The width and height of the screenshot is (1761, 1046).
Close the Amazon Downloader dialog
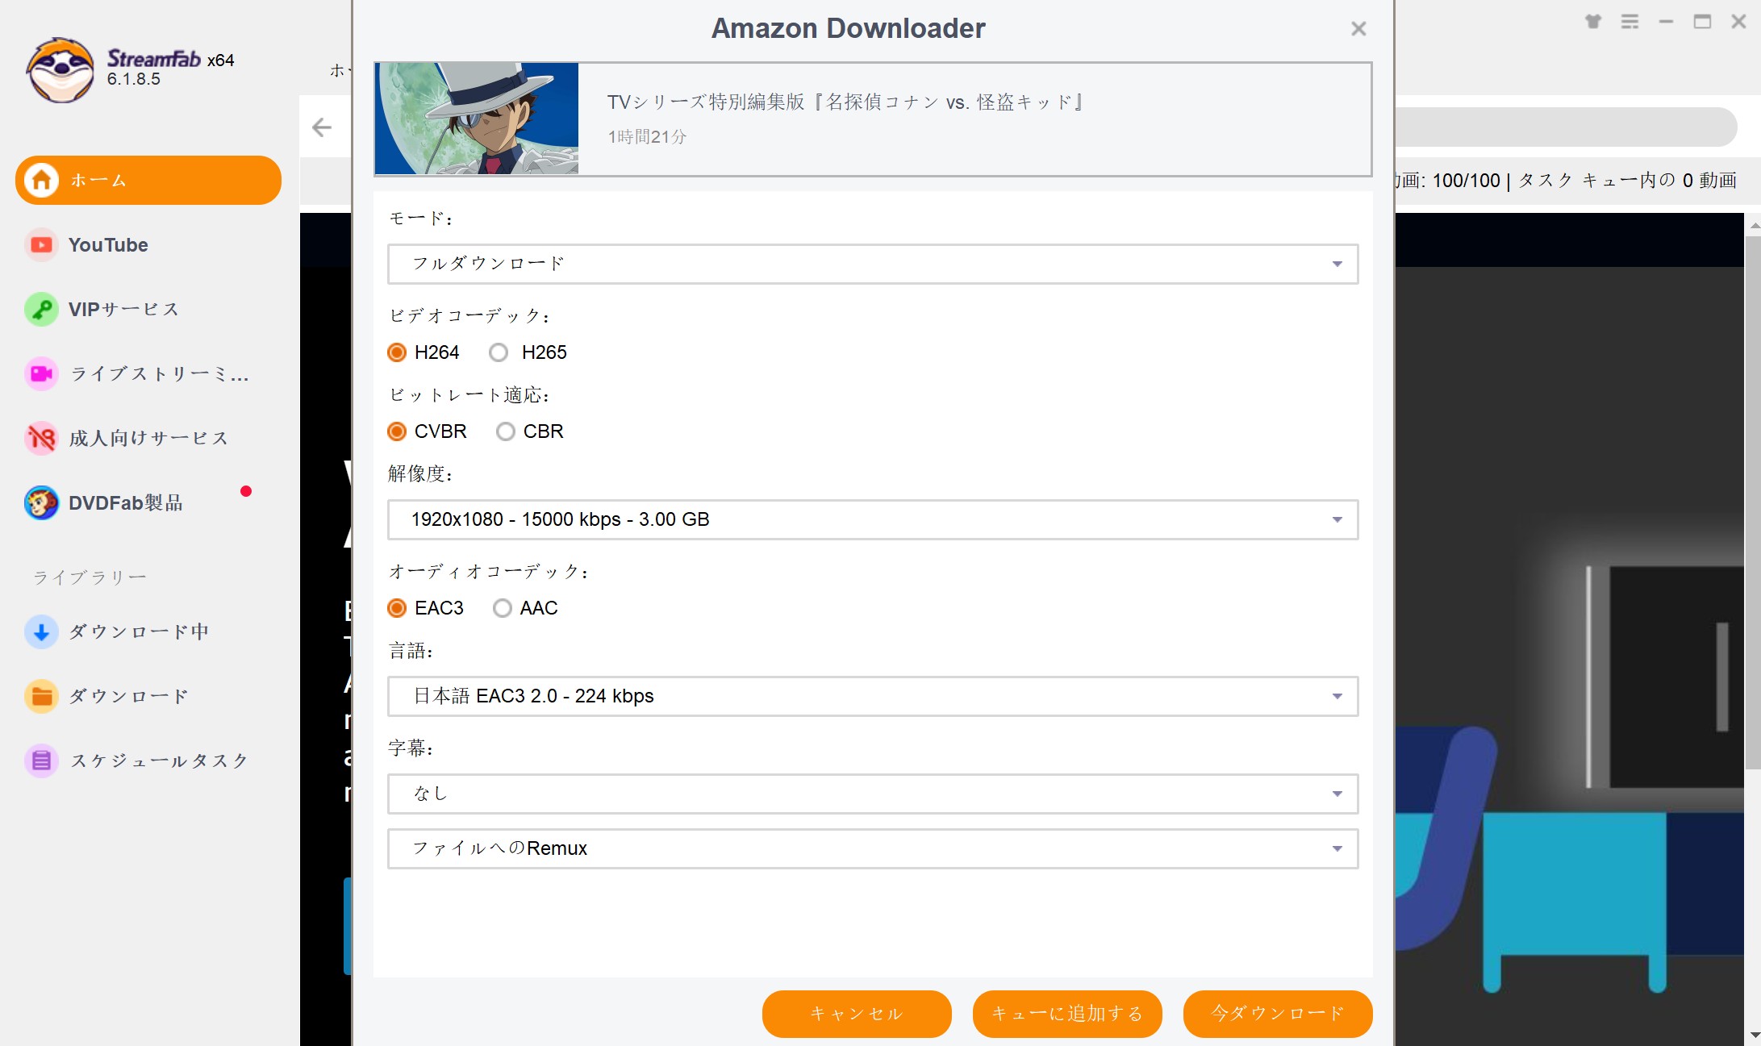(1358, 29)
